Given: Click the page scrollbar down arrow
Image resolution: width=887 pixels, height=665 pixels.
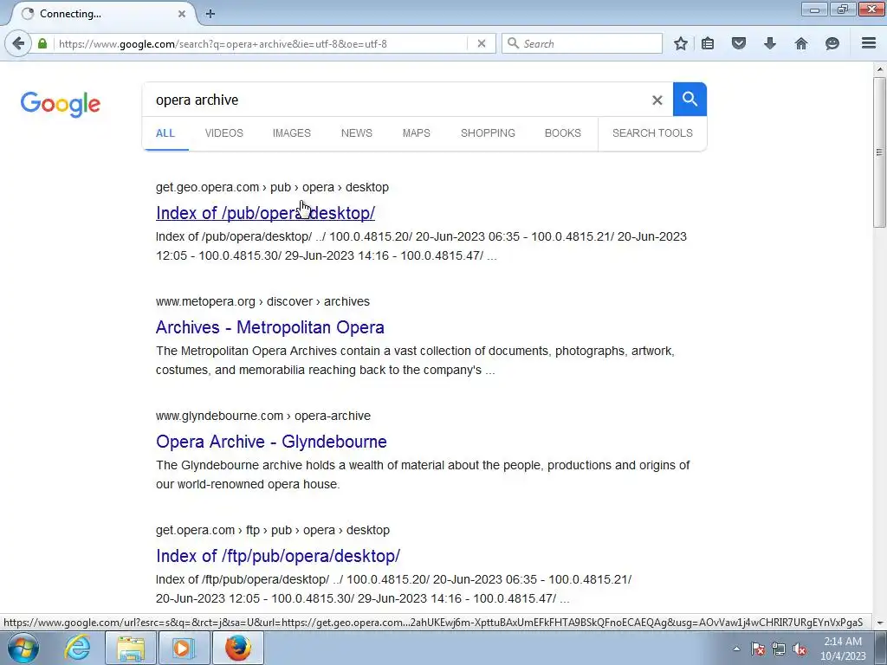Looking at the screenshot, I should pos(879,623).
